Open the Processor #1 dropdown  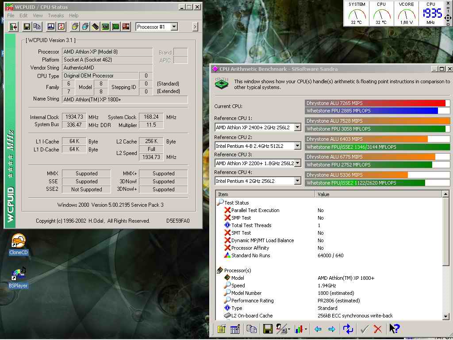tap(174, 27)
